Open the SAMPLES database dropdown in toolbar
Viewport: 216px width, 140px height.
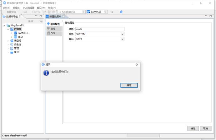pyautogui.click(x=105, y=12)
